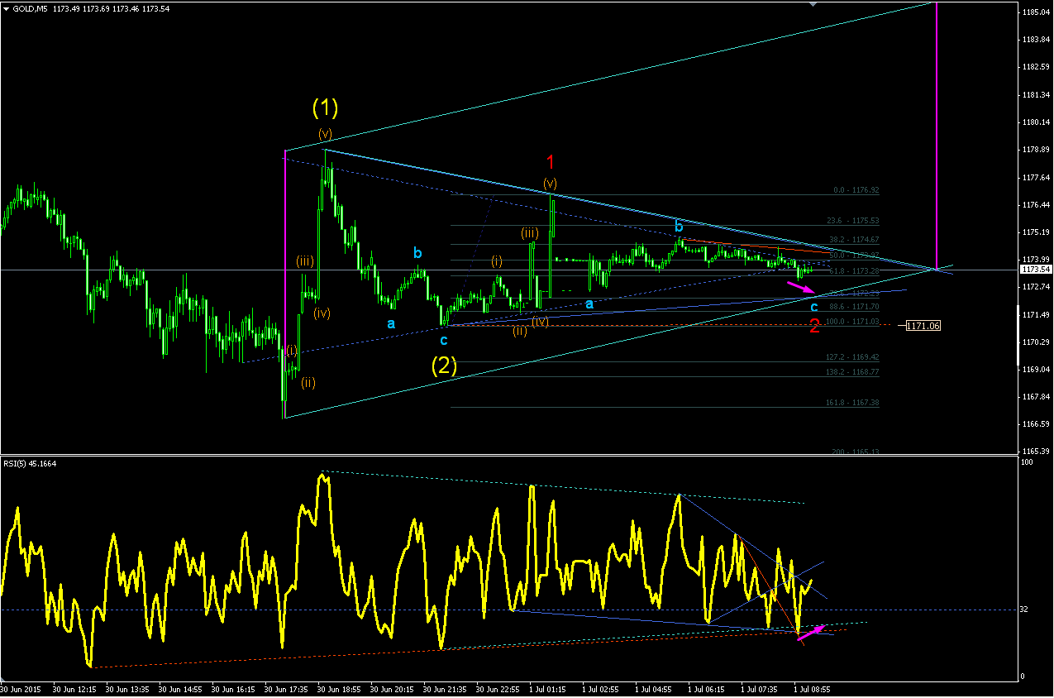This screenshot has height=698, width=1054.
Task: Select the red 1 wave label
Action: 550,161
